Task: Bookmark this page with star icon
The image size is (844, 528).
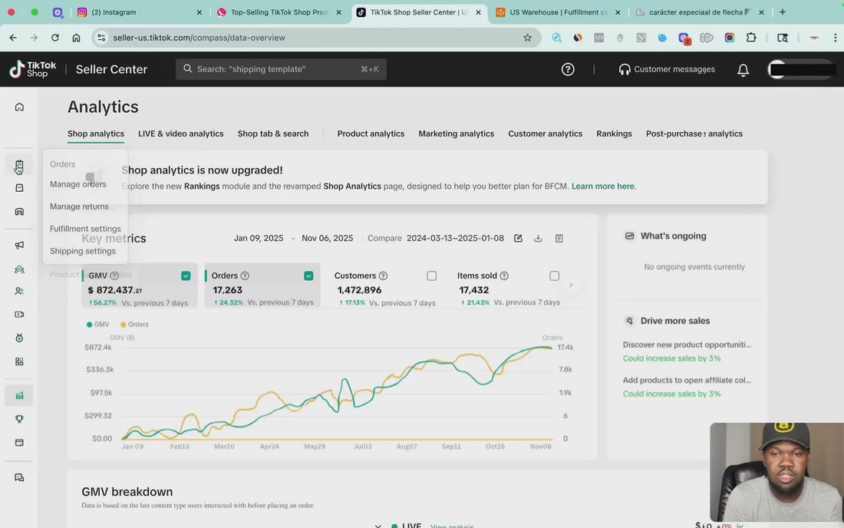Action: 527,38
